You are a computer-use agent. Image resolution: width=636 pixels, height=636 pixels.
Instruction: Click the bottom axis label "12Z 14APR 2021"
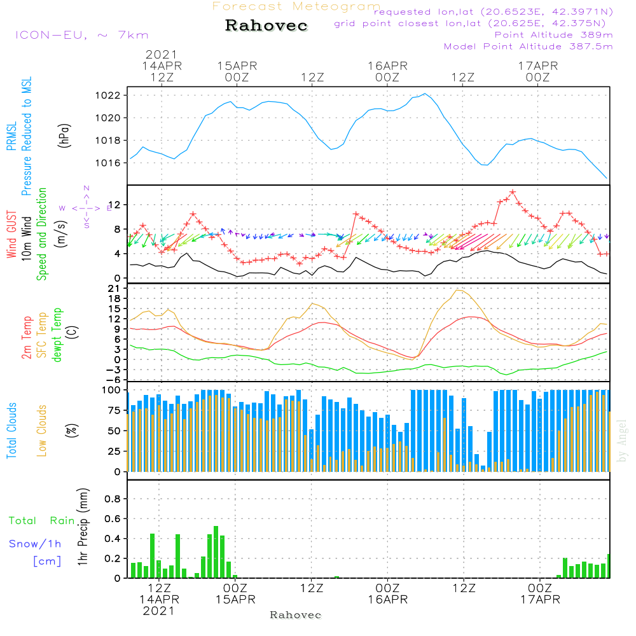159,600
